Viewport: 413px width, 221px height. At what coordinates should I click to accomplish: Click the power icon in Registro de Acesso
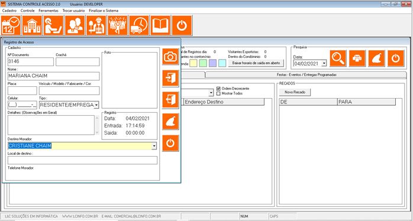point(170,143)
